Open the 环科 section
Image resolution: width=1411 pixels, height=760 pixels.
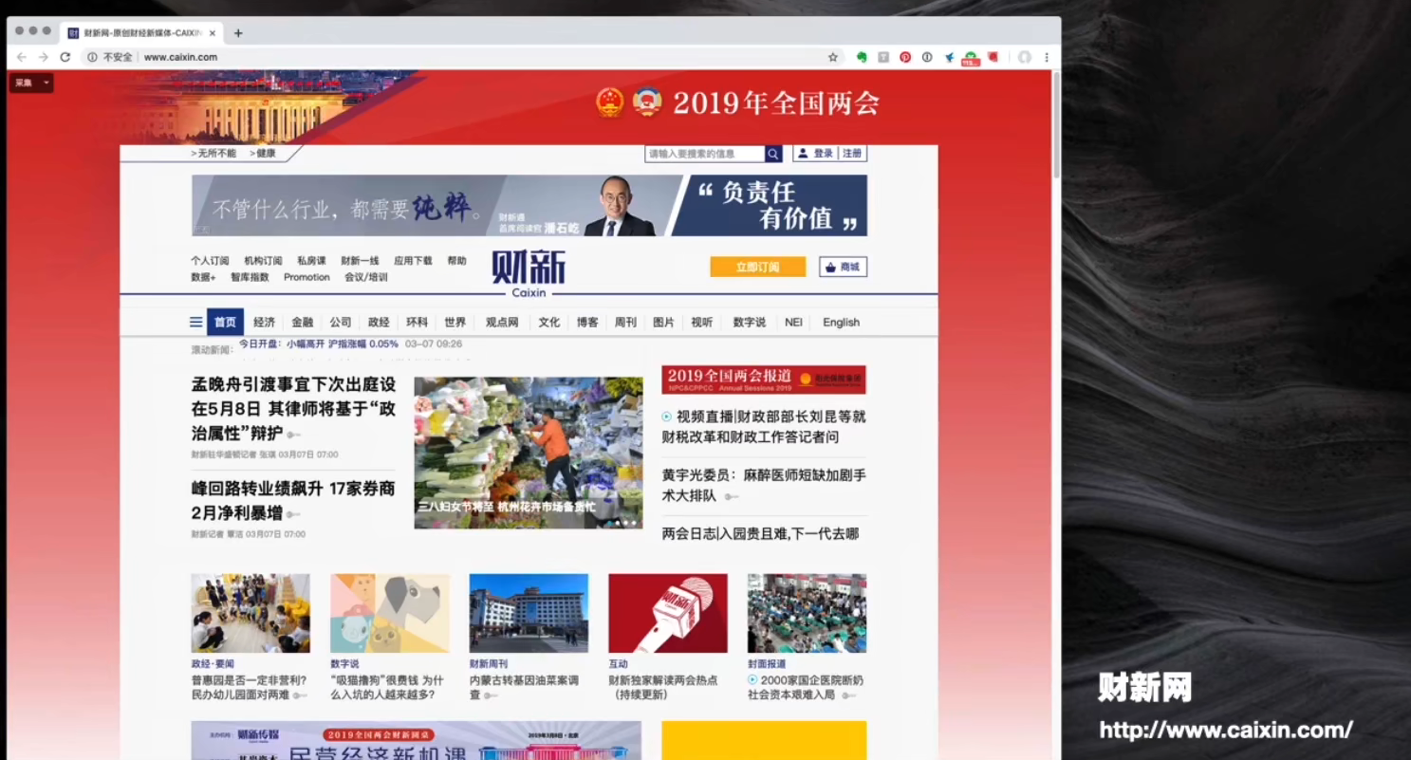click(417, 323)
